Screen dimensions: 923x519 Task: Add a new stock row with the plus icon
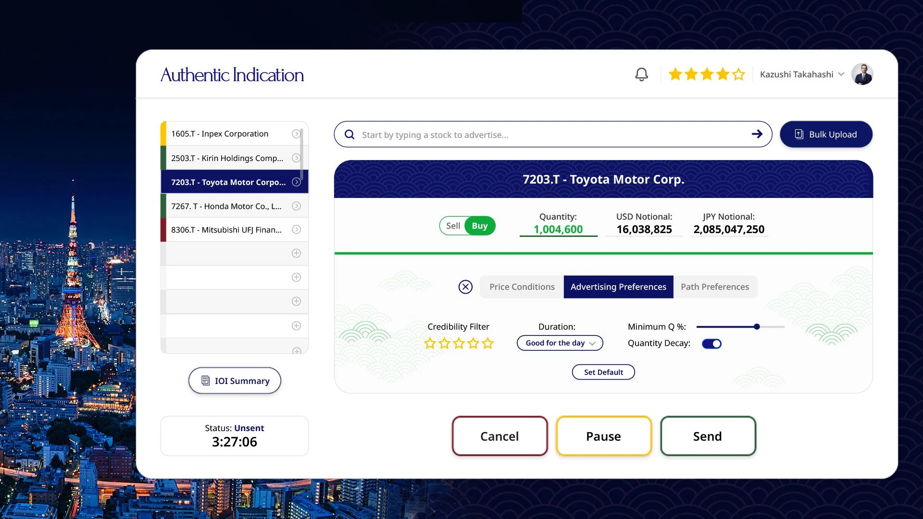[296, 253]
